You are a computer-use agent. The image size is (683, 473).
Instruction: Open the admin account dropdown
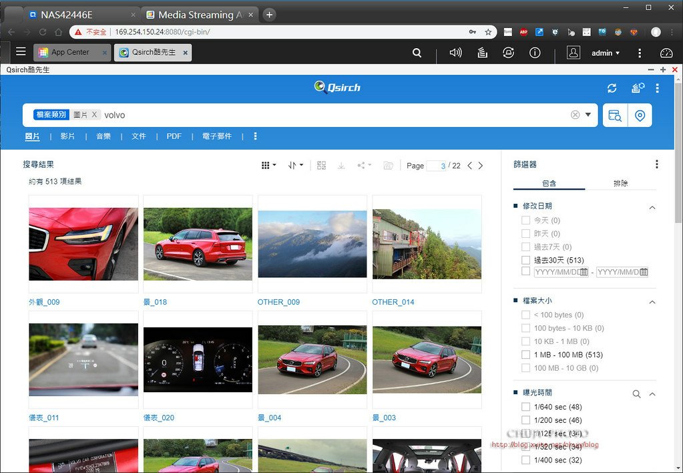606,53
